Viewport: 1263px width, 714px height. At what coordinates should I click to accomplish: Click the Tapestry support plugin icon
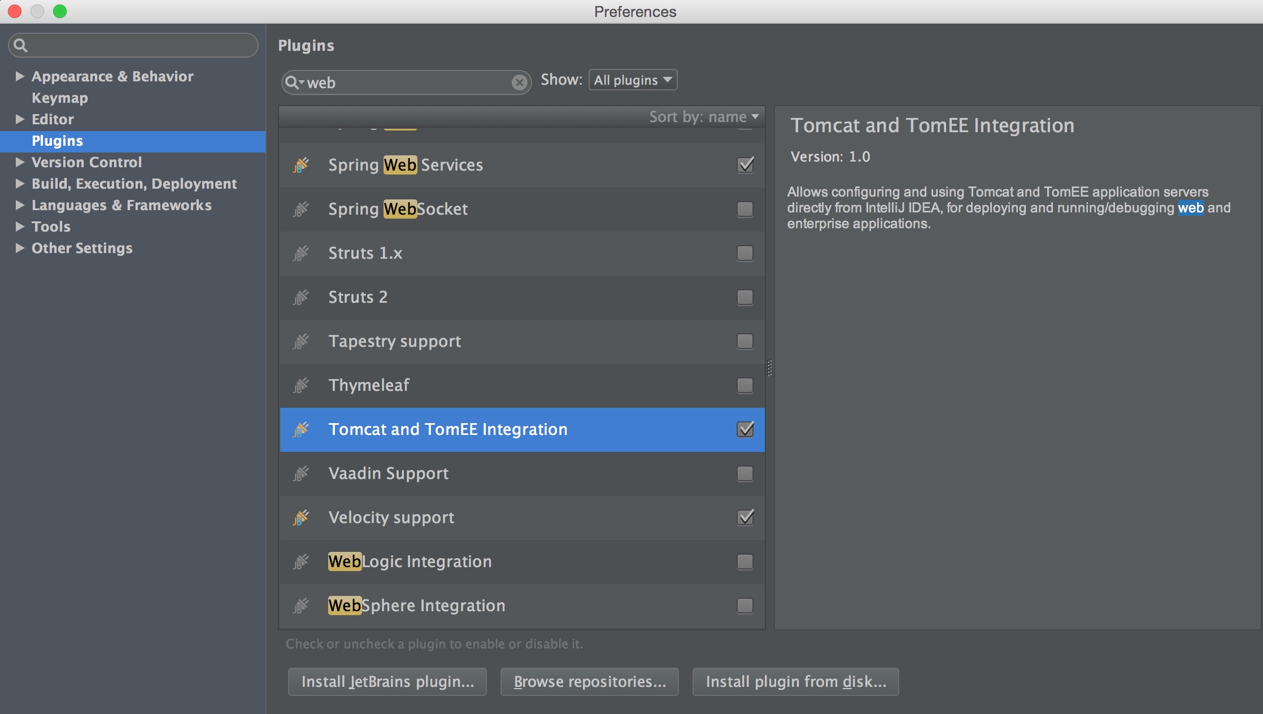[300, 341]
